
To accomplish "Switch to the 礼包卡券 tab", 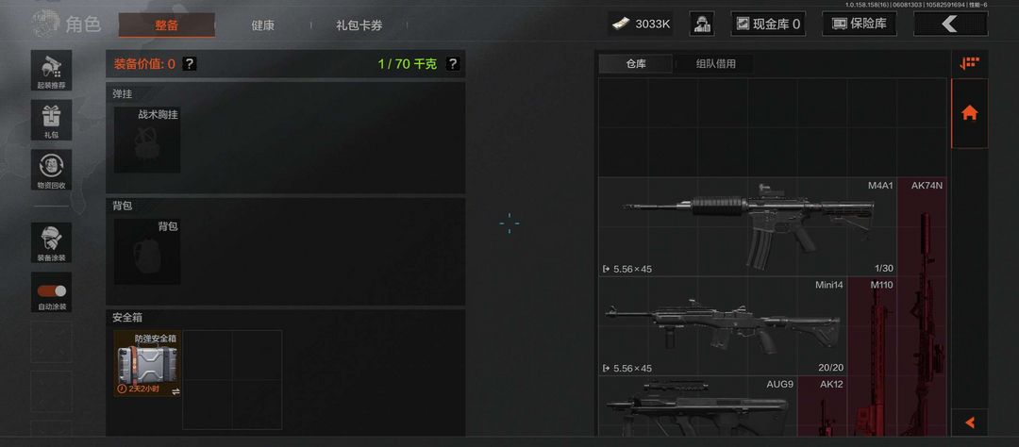I will (x=359, y=26).
